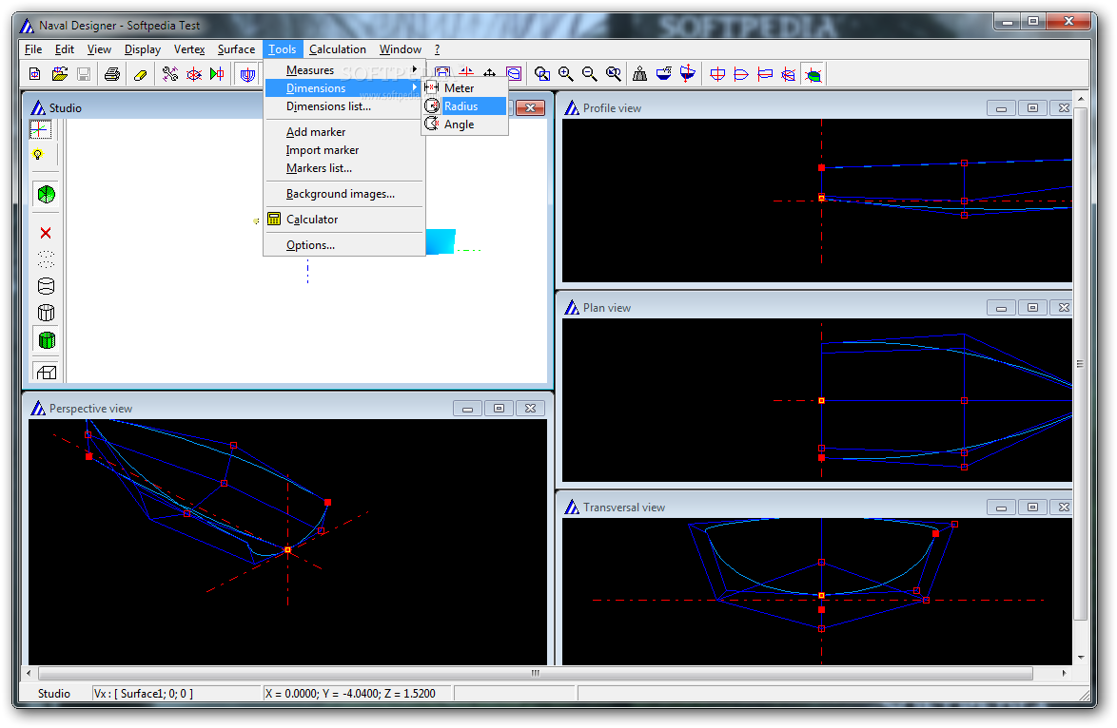Select the dotted points render mode
1117x728 pixels.
click(47, 259)
